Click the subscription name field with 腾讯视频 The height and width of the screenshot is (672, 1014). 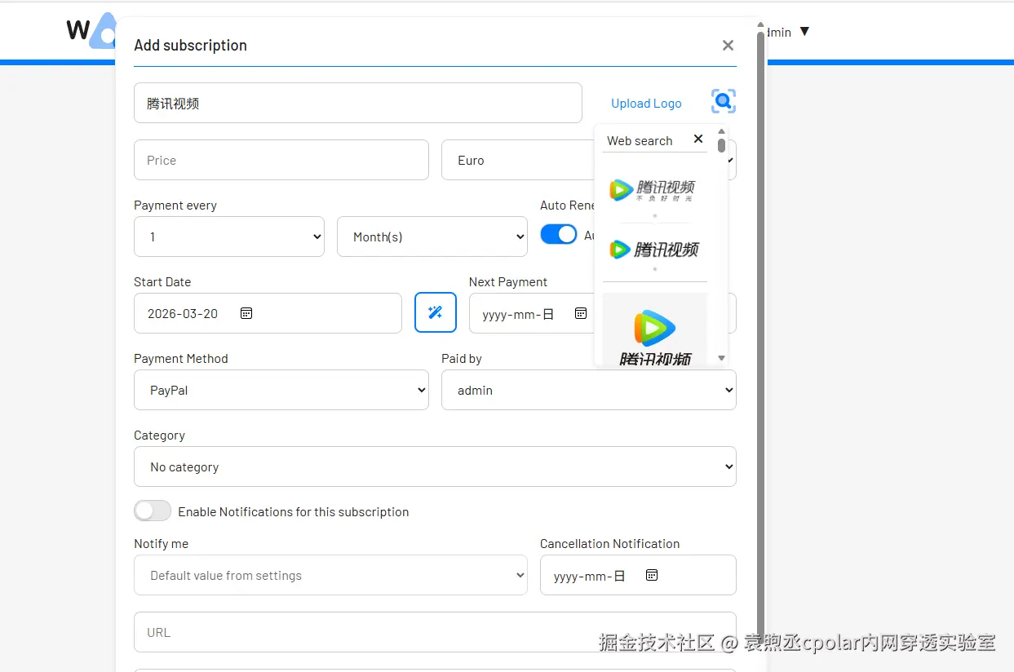pyautogui.click(x=358, y=103)
